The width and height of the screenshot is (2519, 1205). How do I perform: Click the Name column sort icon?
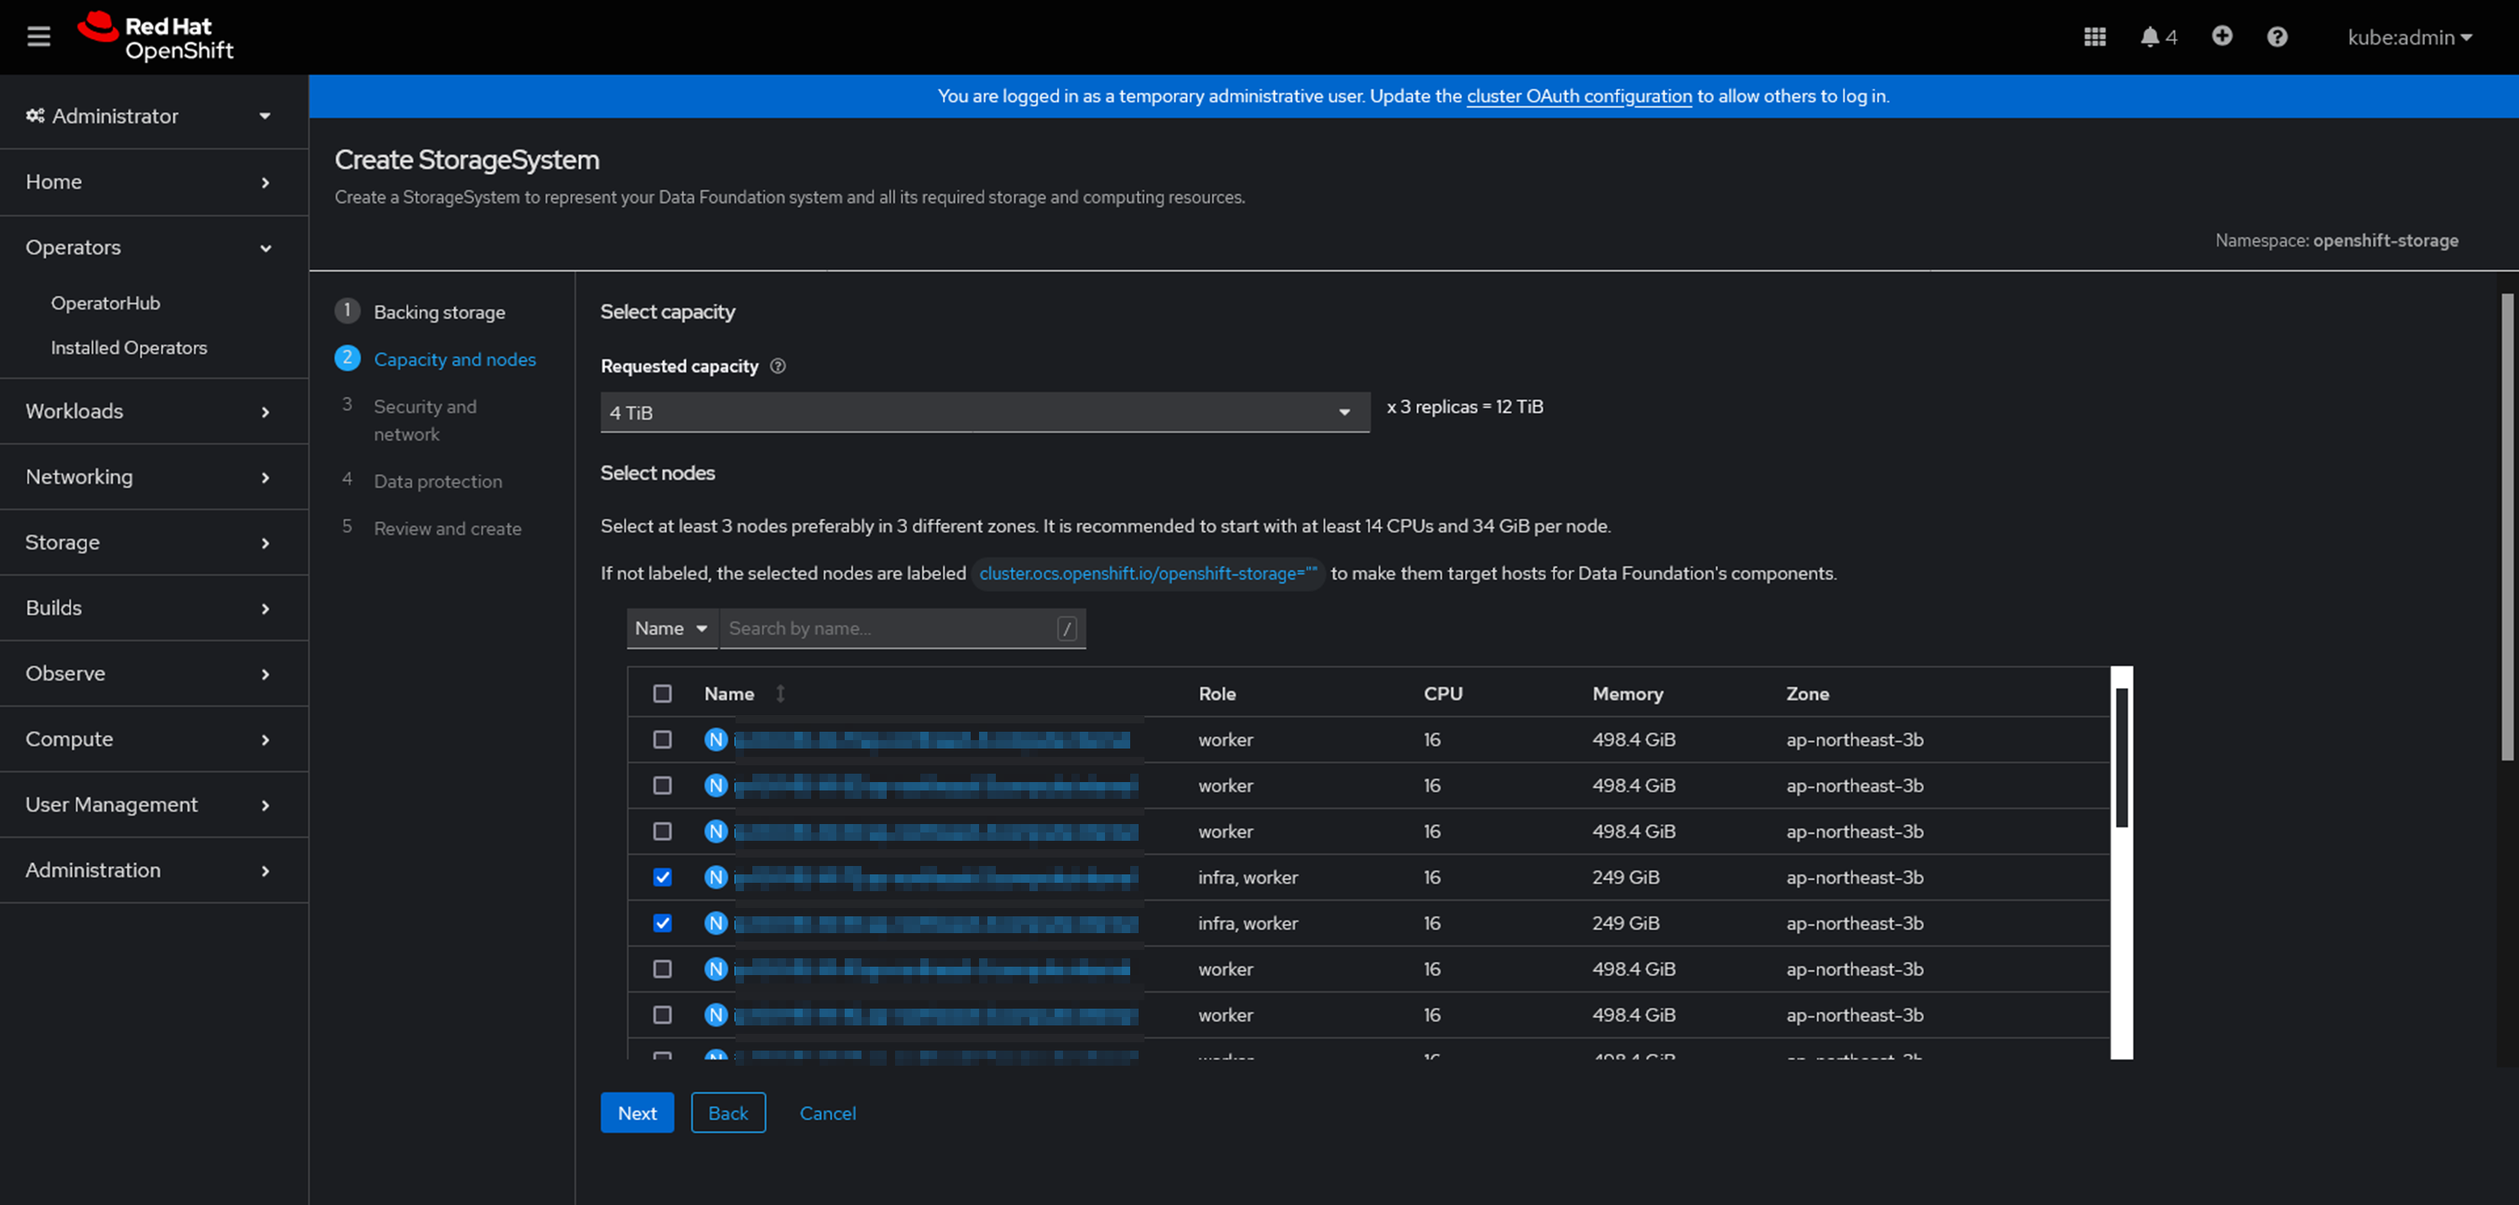(x=780, y=694)
